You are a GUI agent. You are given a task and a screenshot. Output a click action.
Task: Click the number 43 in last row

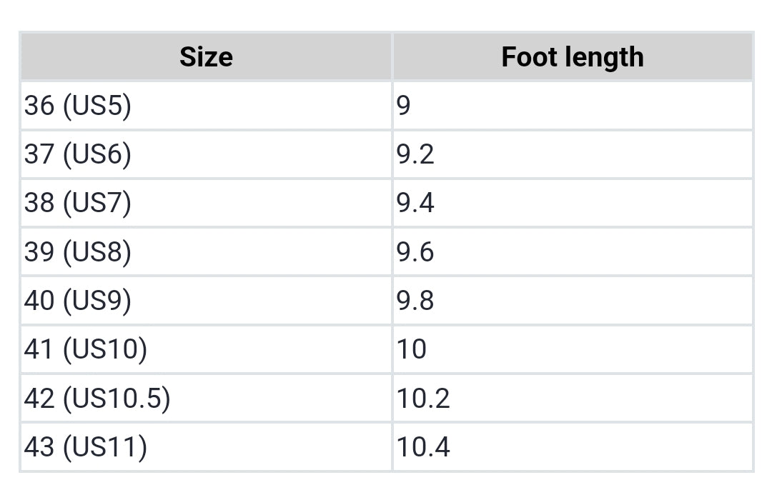[x=39, y=447]
